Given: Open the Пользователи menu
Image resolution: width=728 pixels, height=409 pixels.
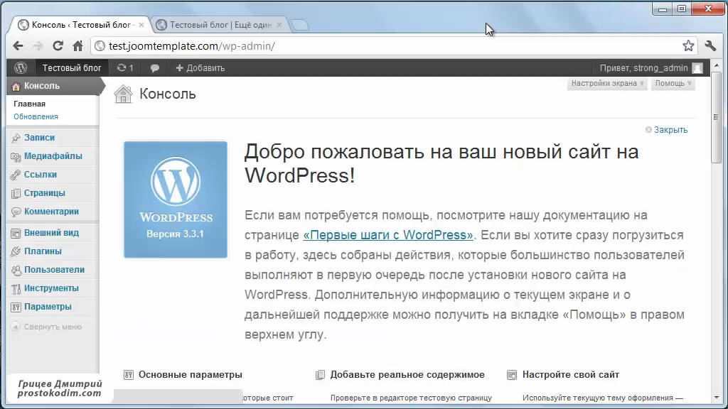Looking at the screenshot, I should point(53,270).
